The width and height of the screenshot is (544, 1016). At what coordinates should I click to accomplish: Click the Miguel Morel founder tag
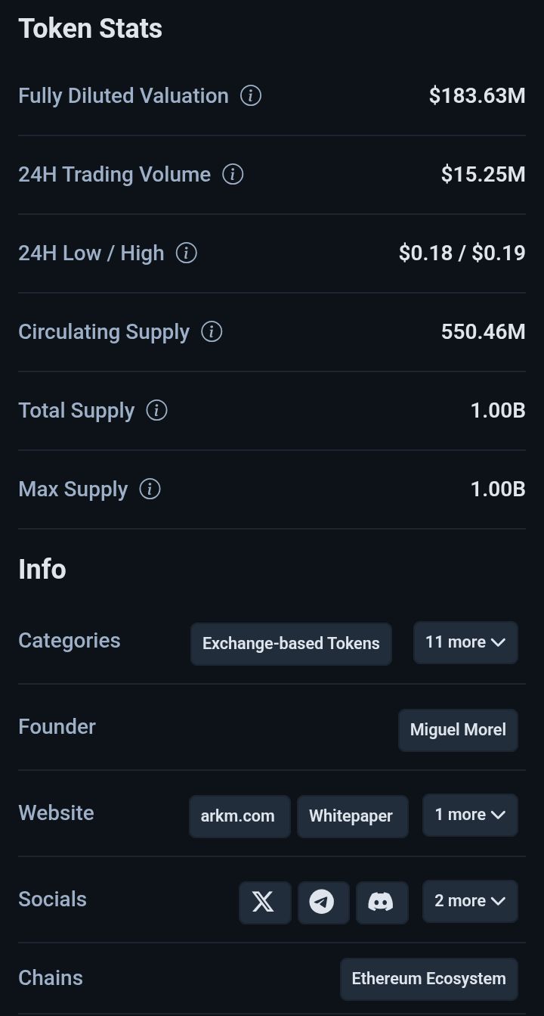click(x=458, y=730)
